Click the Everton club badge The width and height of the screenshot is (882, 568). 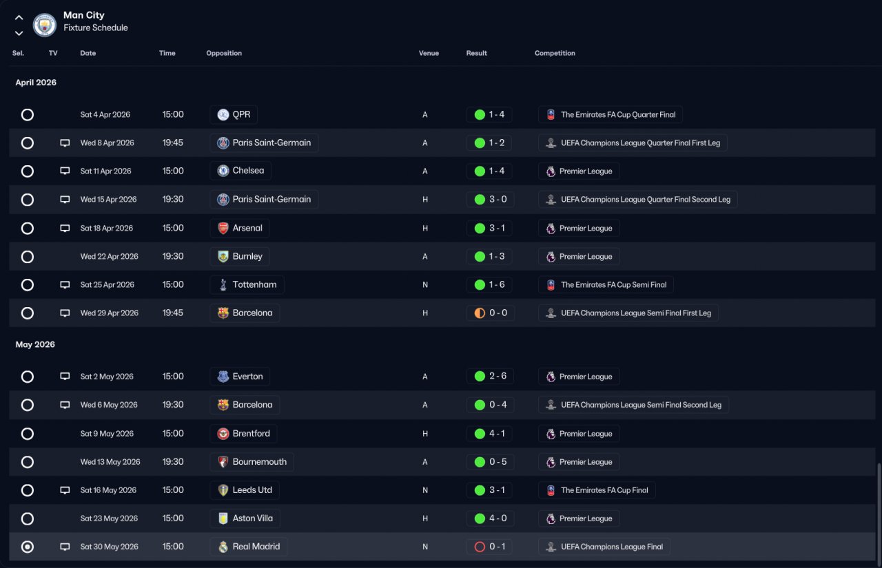coord(223,377)
